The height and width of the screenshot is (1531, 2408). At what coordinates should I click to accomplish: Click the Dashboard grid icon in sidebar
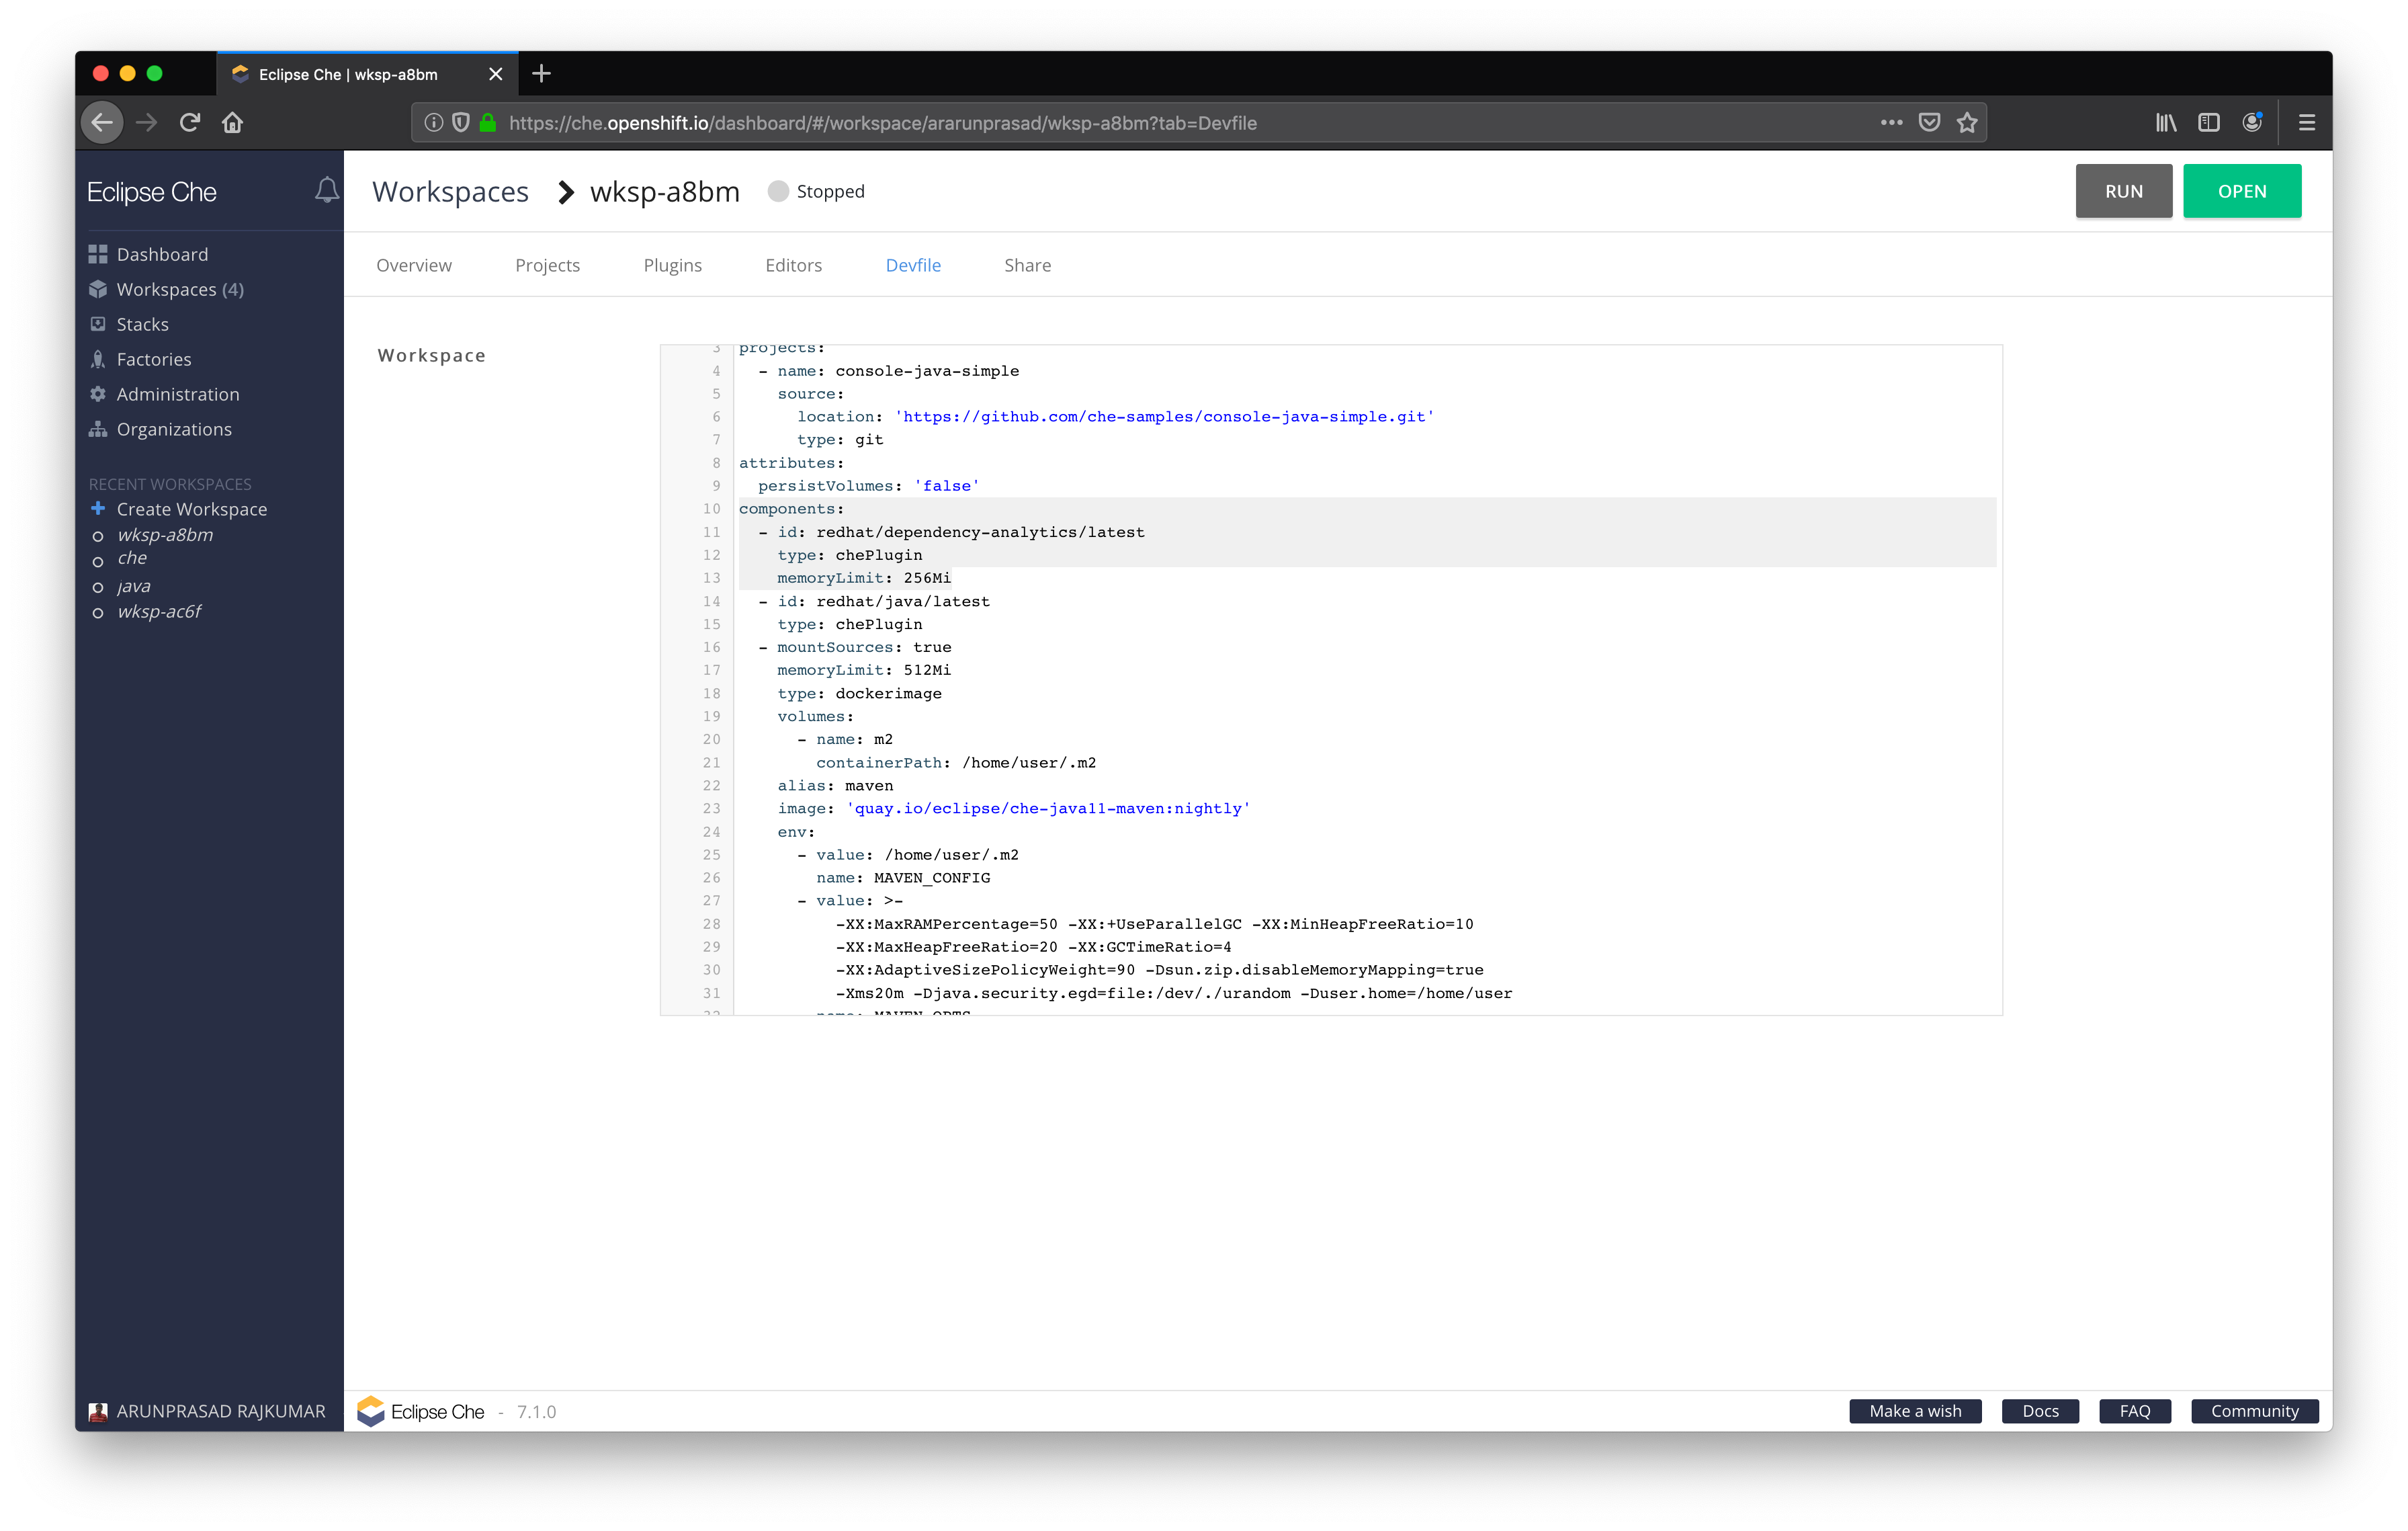pos(97,254)
